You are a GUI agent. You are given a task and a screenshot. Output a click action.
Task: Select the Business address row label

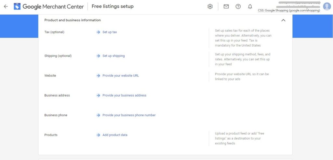coord(57,96)
